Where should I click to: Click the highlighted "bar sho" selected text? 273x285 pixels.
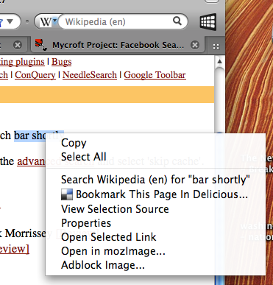(x=29, y=136)
